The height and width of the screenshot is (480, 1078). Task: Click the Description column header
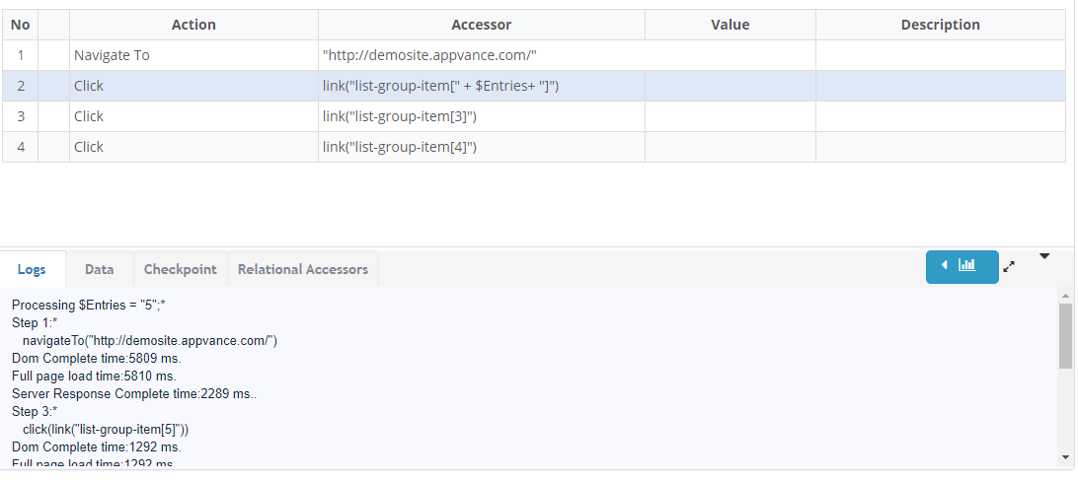[x=941, y=25]
